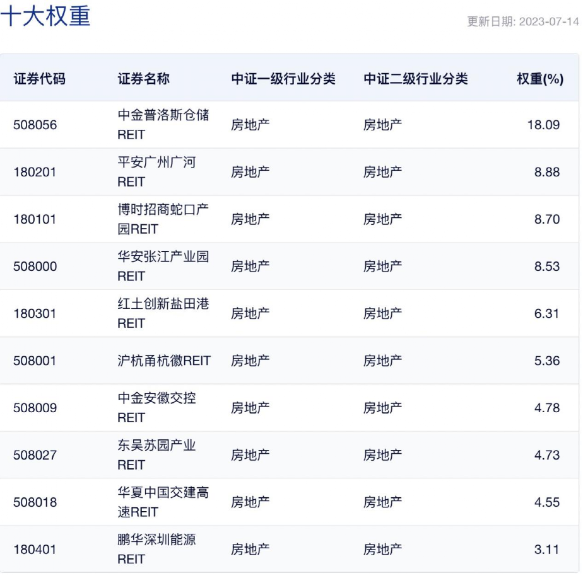Click the name 东吴苏园产业 REIT

coord(156,455)
